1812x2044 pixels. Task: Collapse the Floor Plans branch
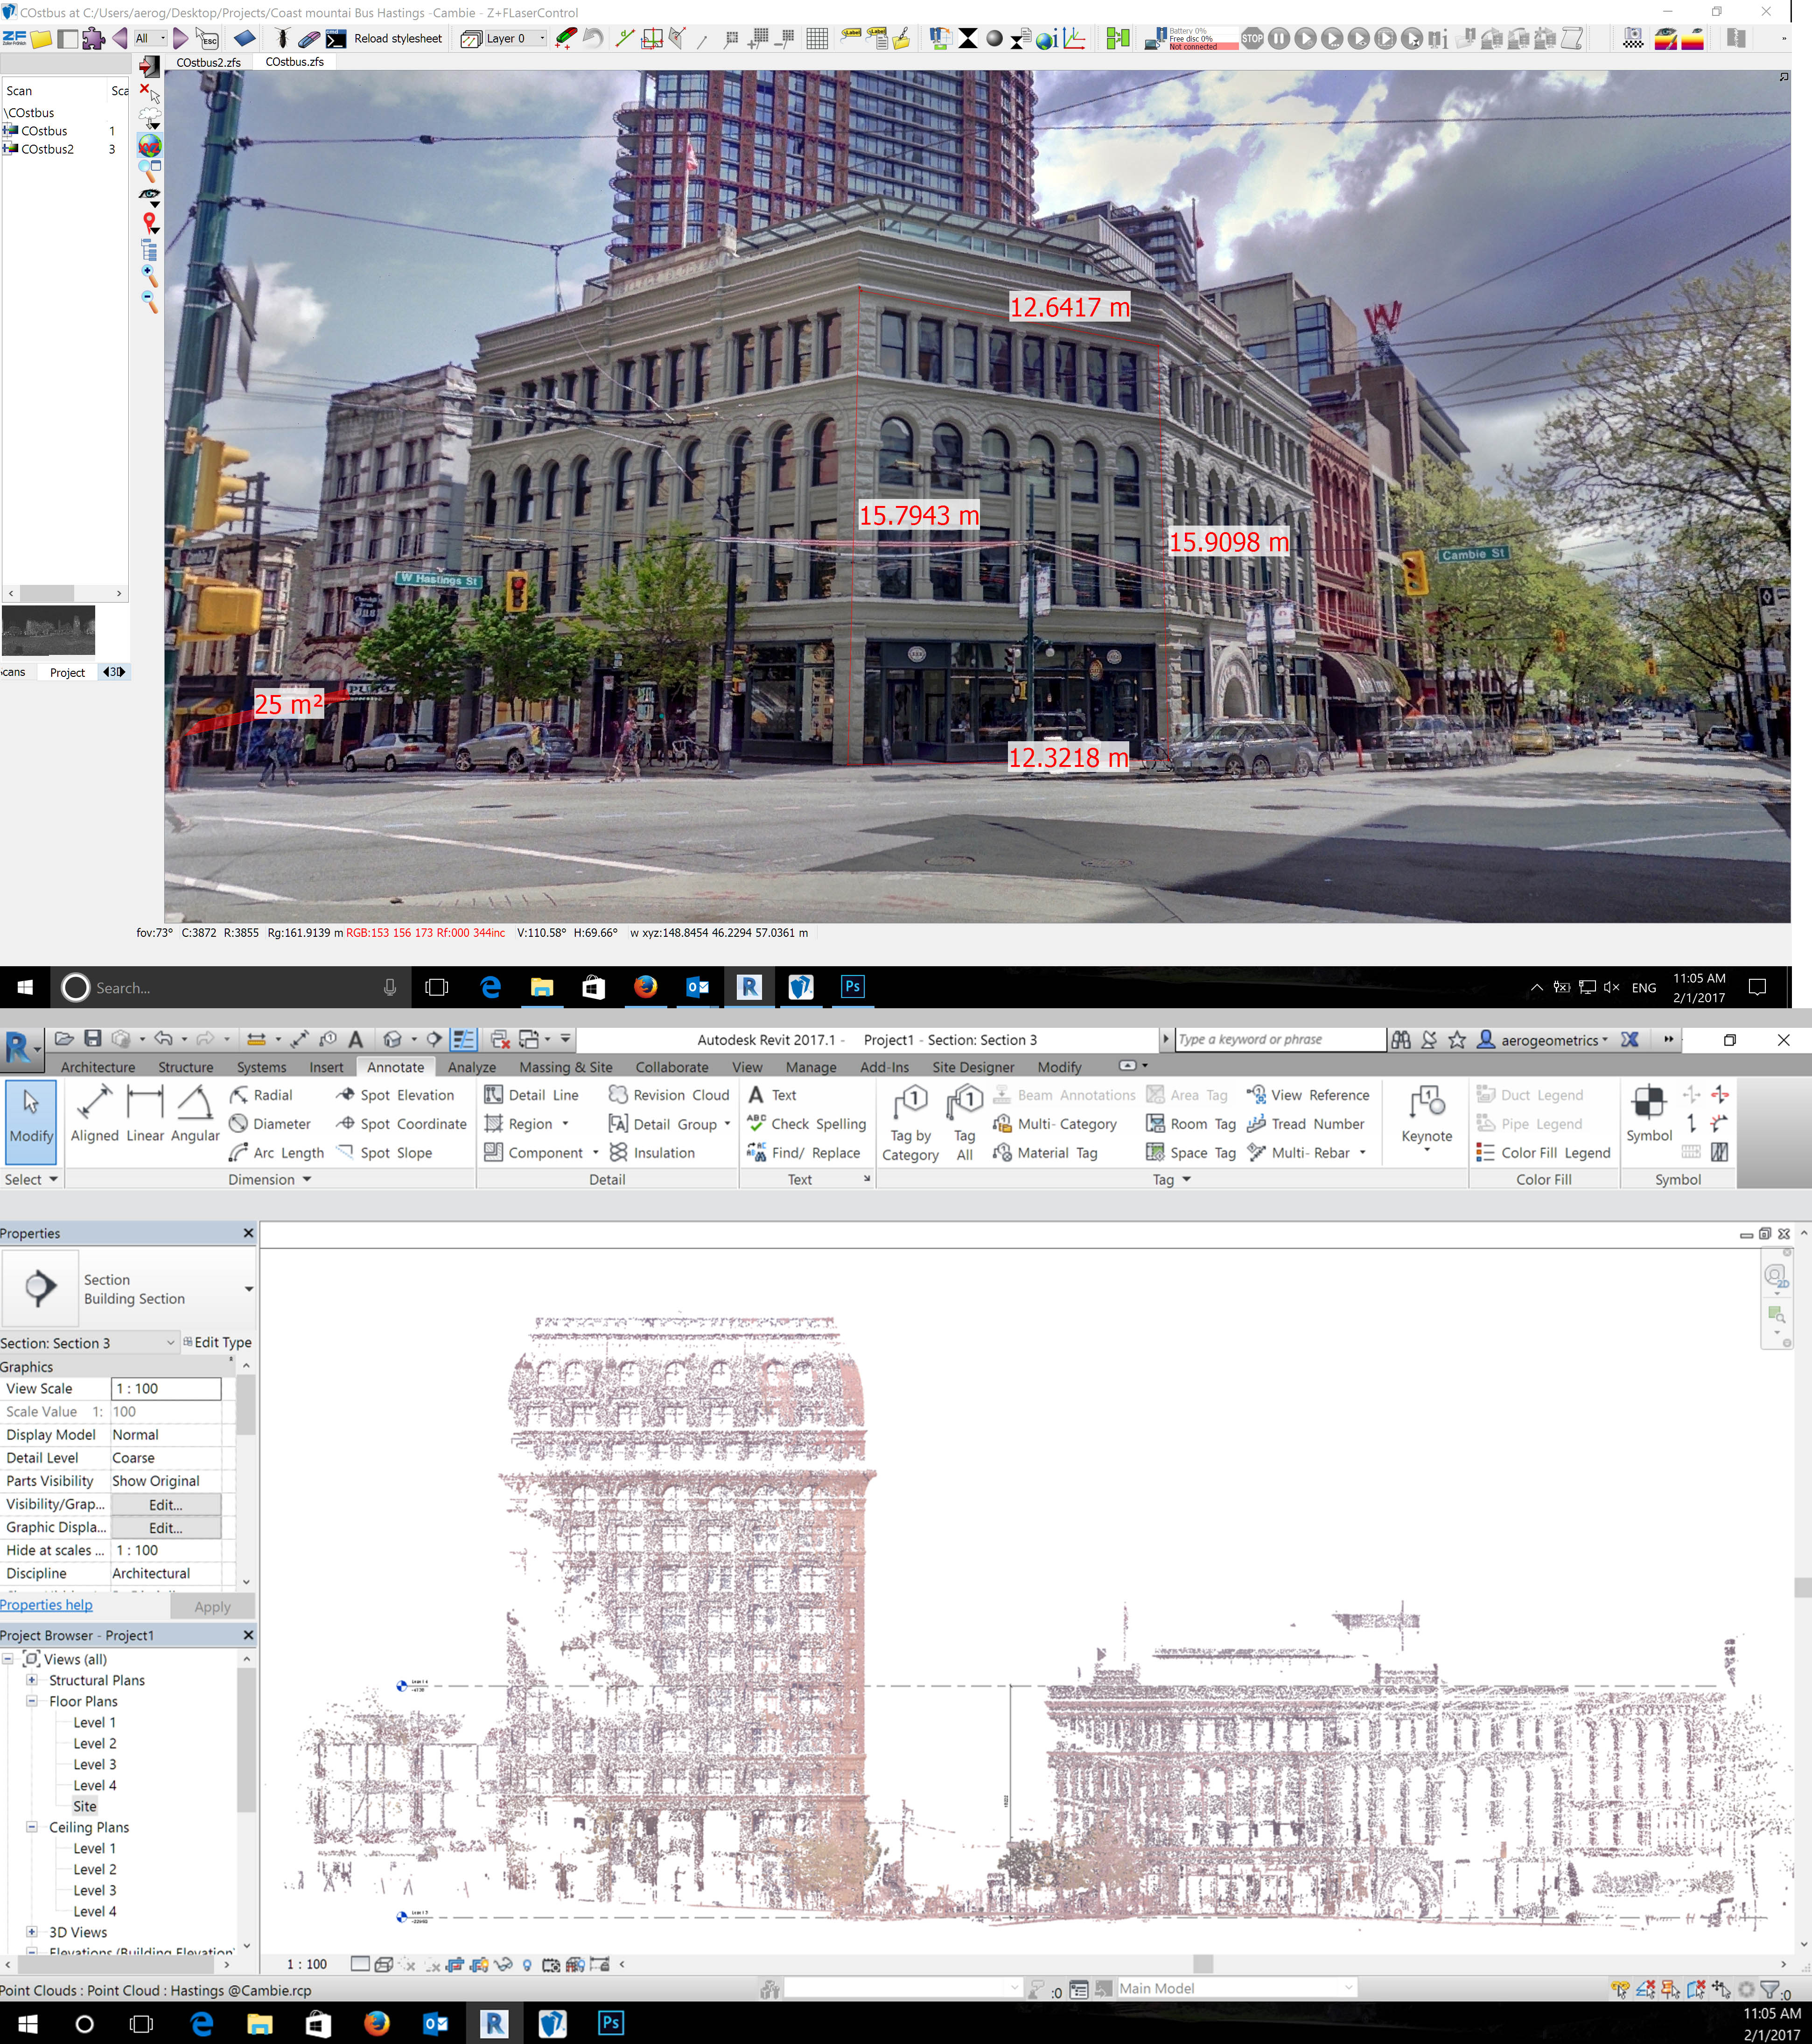pos(33,1701)
